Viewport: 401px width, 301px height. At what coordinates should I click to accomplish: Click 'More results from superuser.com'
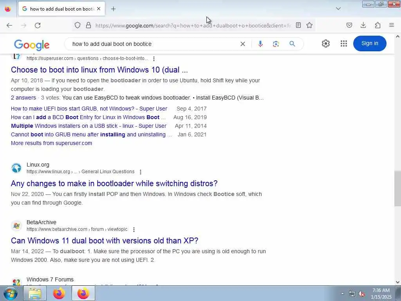(51, 143)
